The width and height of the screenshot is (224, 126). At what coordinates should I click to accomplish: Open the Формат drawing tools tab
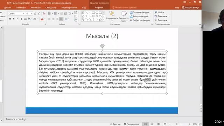pyautogui.click(x=99, y=8)
